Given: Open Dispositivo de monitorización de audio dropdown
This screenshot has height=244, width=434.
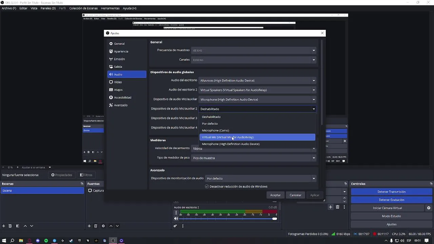Looking at the screenshot, I should [261, 179].
